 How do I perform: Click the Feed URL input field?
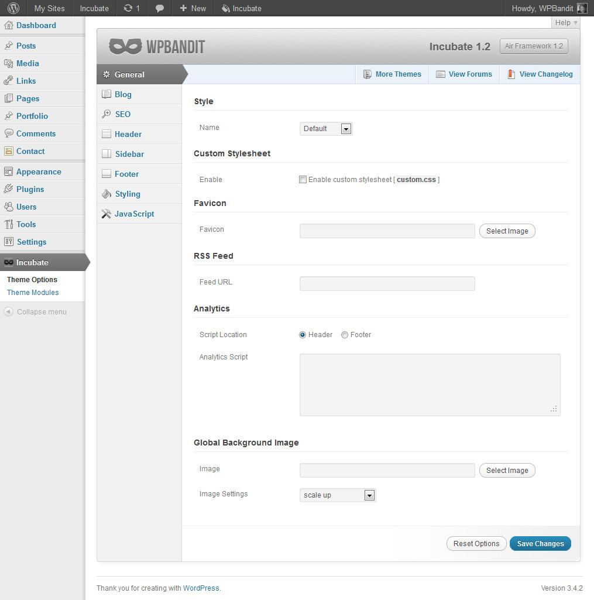point(387,284)
